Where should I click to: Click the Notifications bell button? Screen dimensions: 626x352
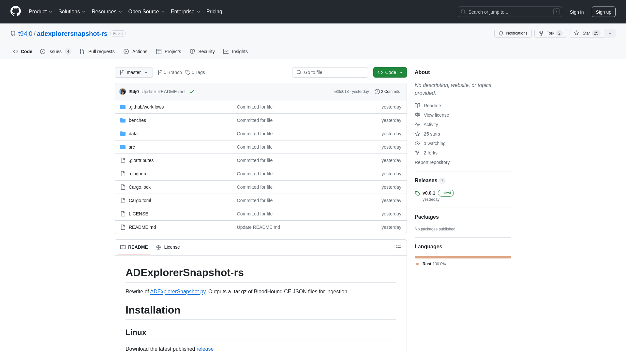[513, 33]
